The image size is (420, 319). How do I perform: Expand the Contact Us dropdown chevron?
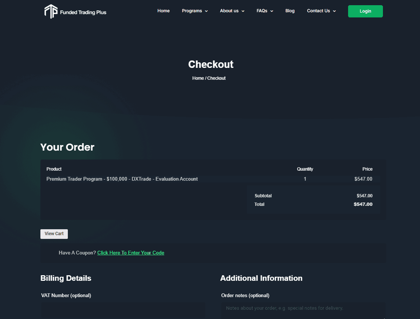[x=334, y=11]
